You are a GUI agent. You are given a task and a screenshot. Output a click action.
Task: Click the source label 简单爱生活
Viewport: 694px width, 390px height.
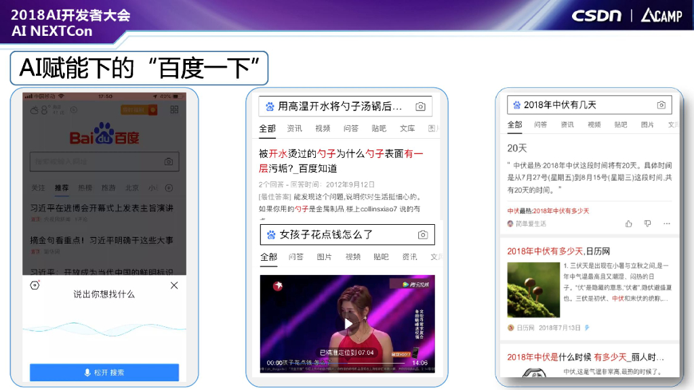[530, 223]
